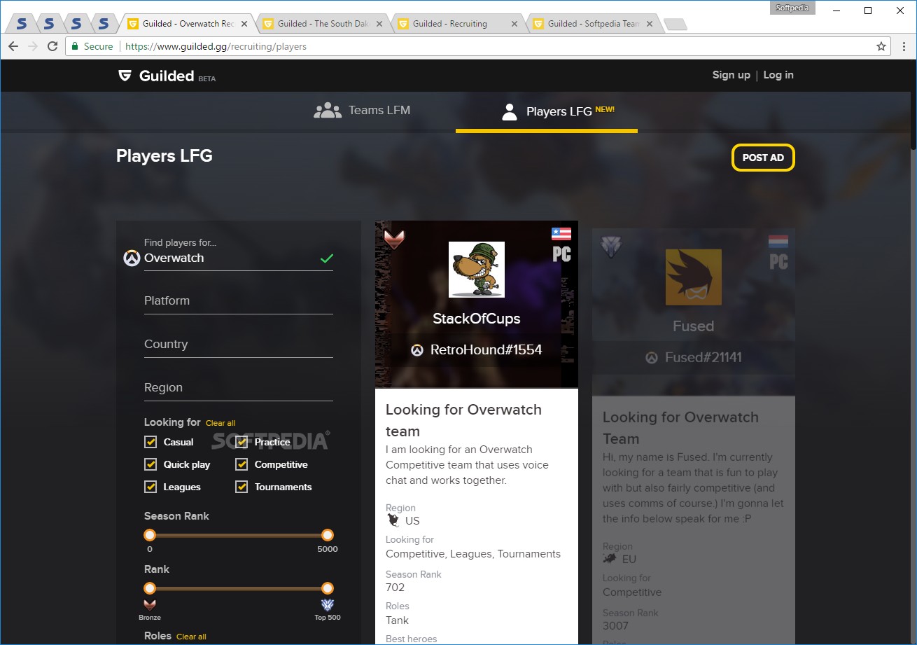The width and height of the screenshot is (917, 645).
Task: Open the Country dropdown filter
Action: click(x=239, y=345)
